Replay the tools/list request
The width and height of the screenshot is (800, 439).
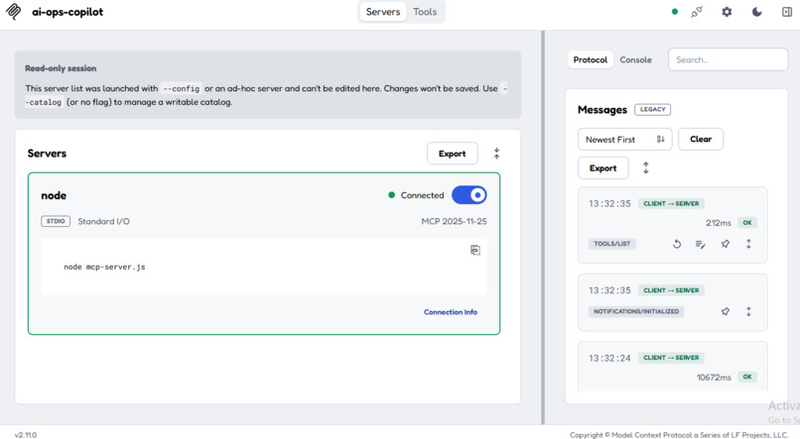pyautogui.click(x=677, y=244)
